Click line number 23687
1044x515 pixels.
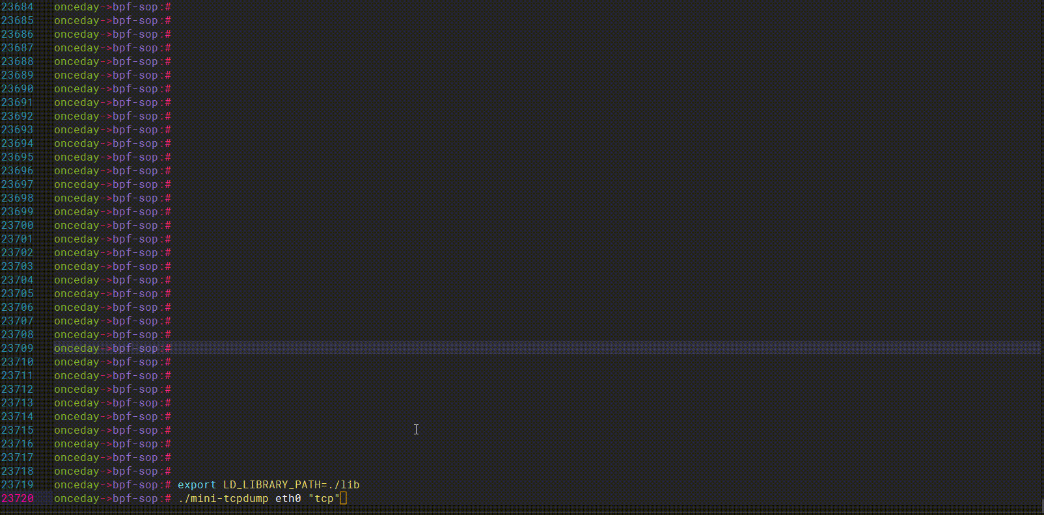click(x=18, y=48)
